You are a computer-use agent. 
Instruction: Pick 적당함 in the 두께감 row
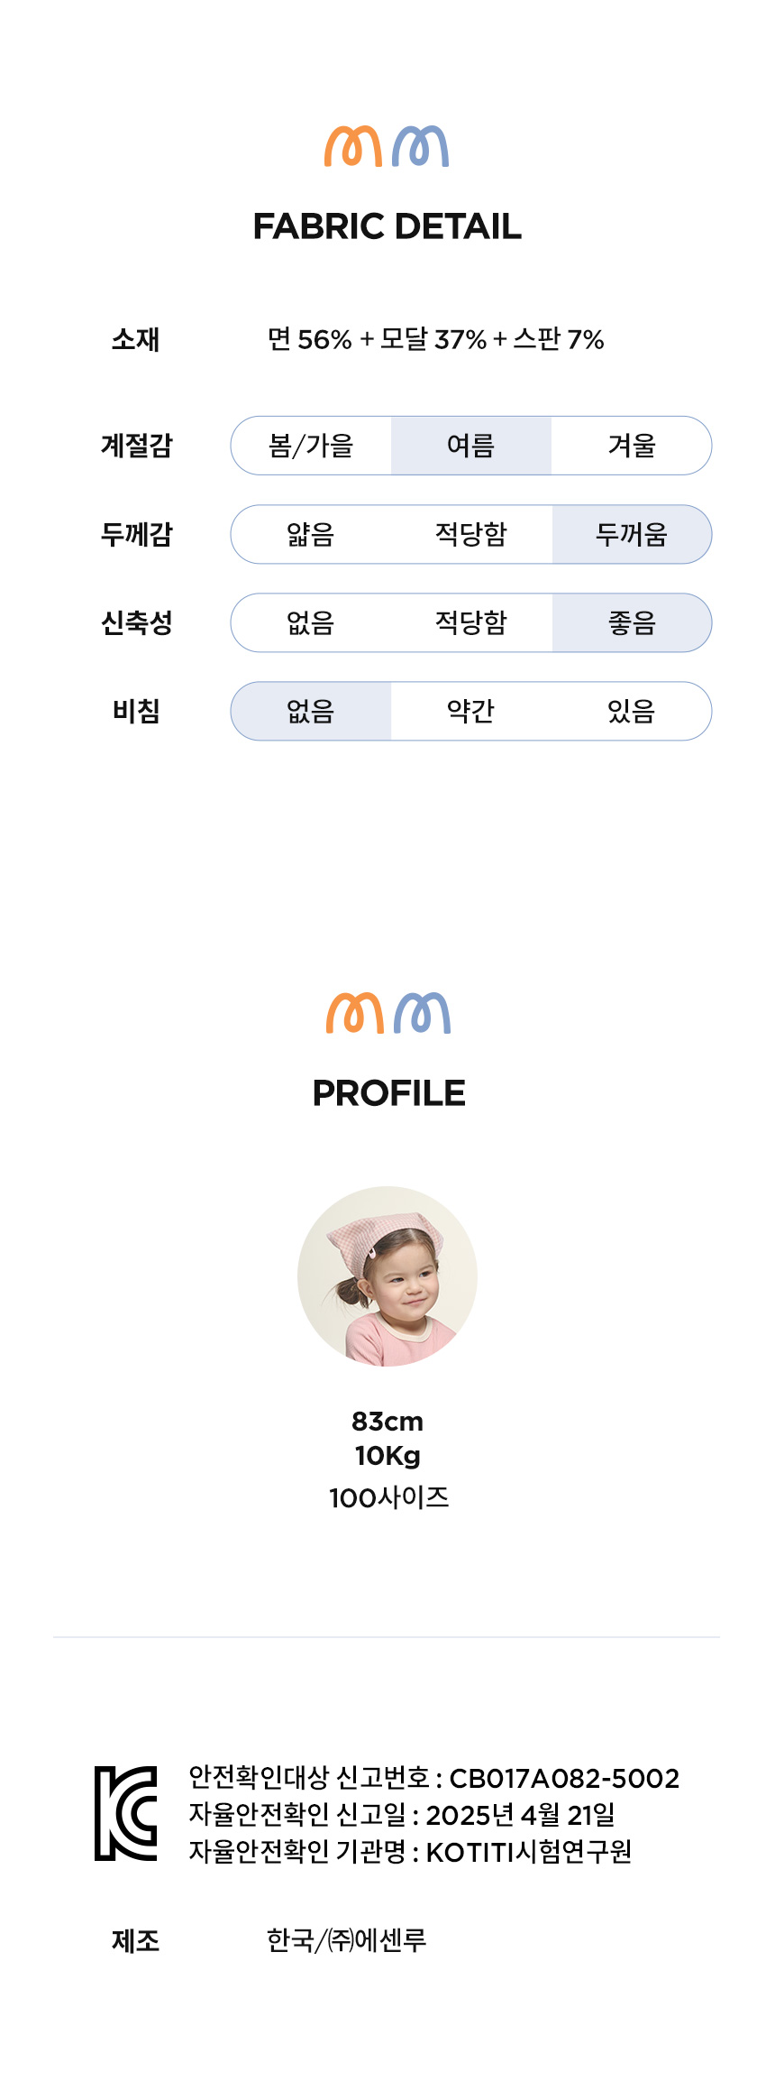470,534
